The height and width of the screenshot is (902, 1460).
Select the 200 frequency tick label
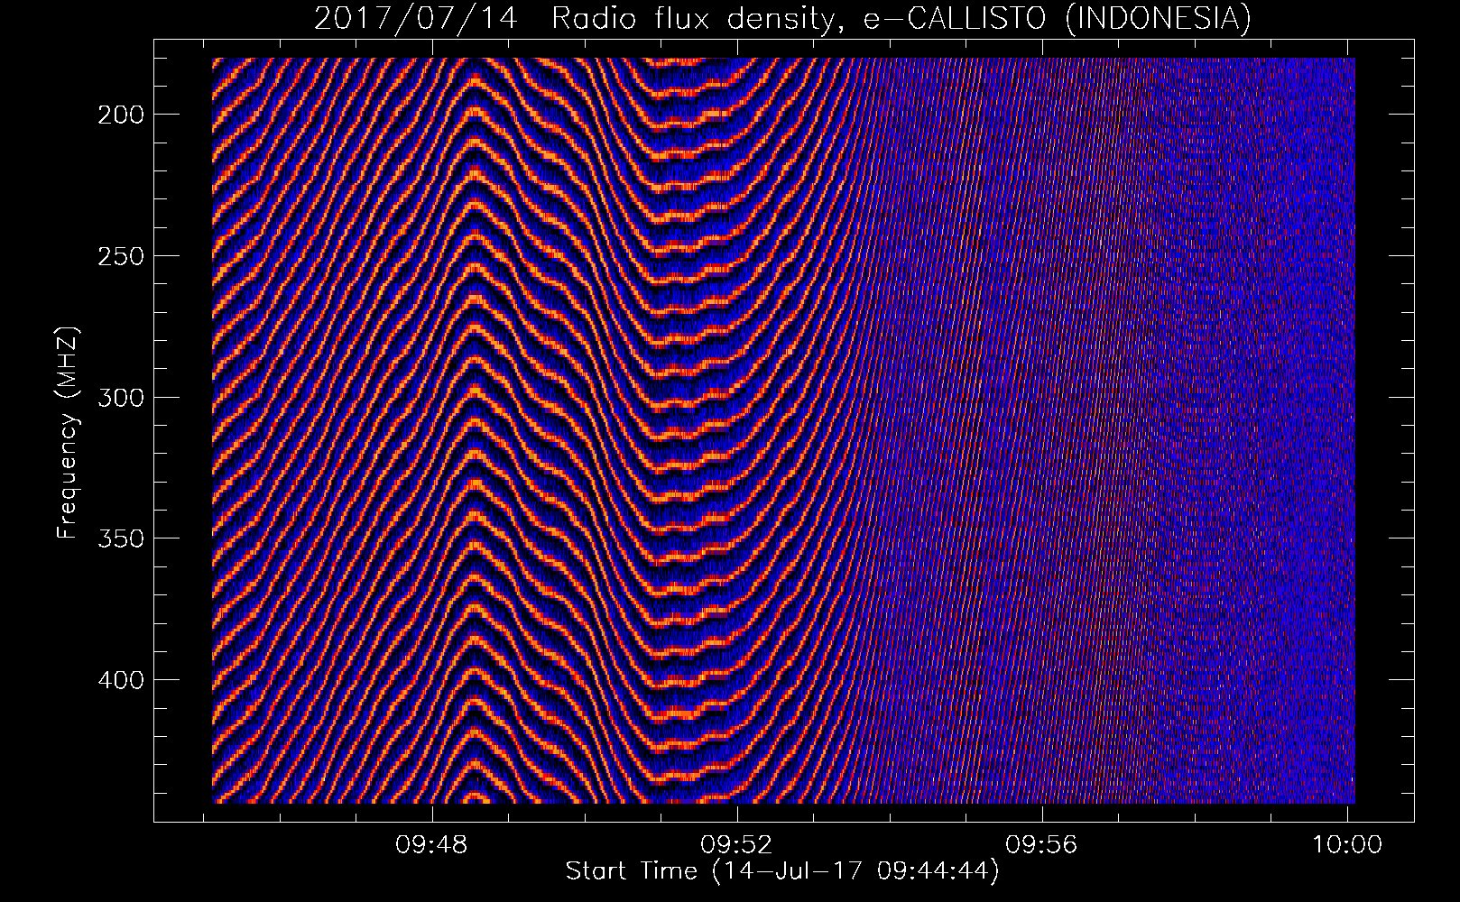tap(119, 115)
